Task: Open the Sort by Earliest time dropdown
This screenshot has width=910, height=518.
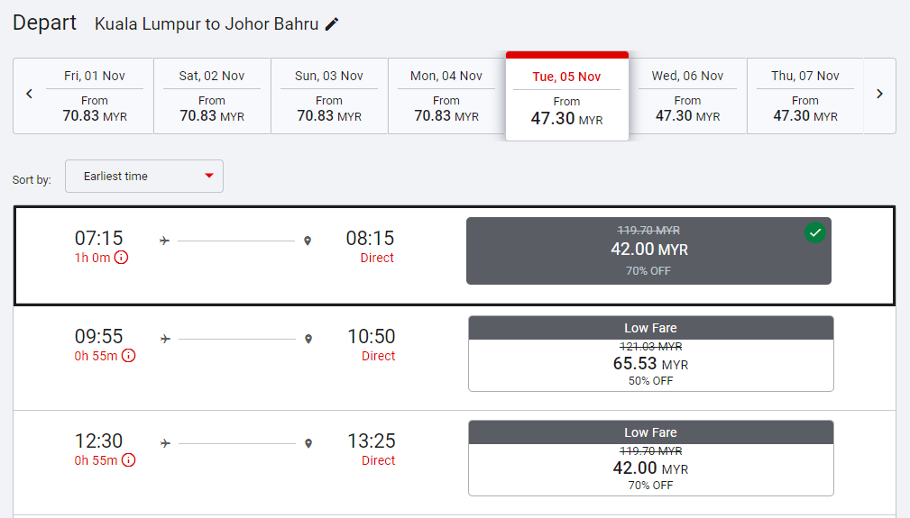Action: point(143,177)
